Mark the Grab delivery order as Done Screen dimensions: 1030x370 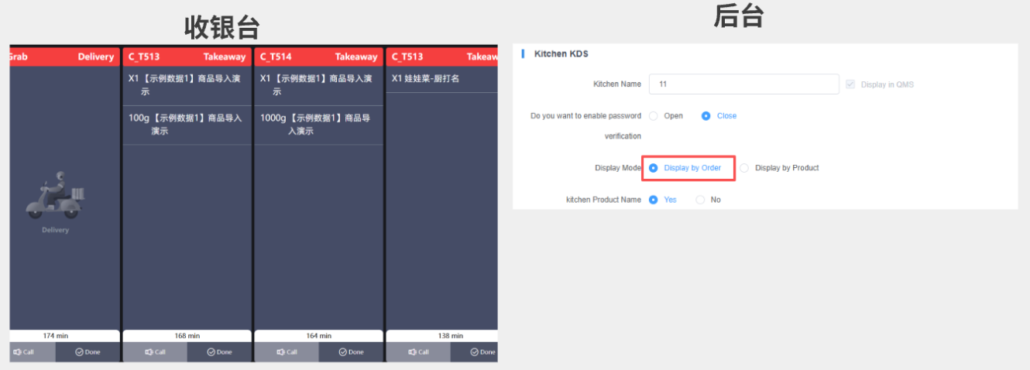(x=88, y=352)
